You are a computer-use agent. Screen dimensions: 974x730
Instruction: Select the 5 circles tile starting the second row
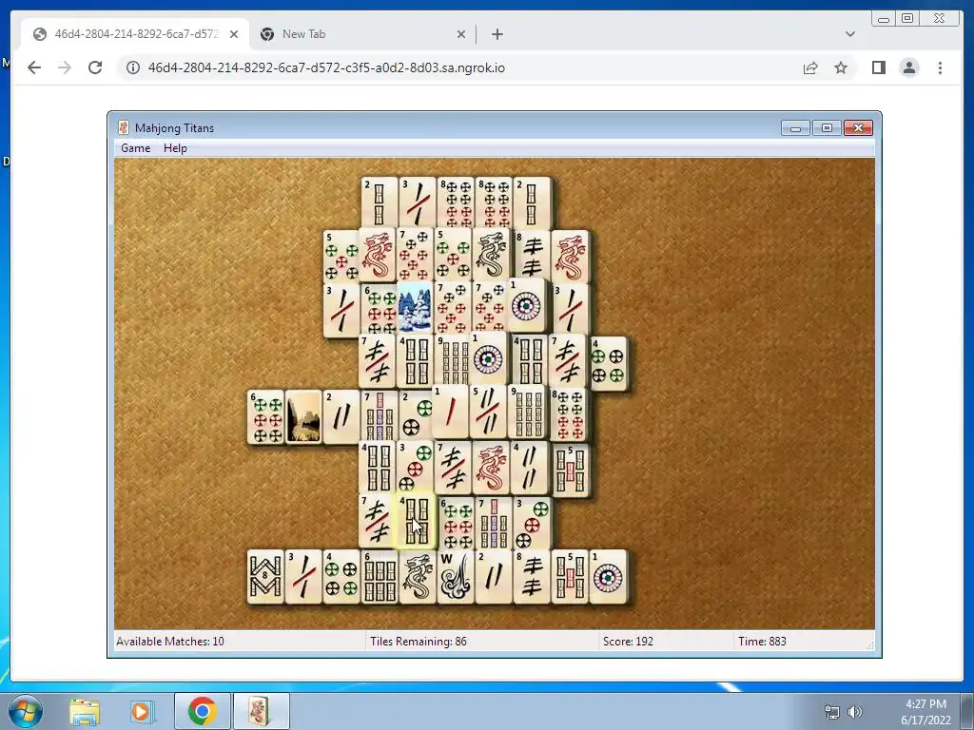341,256
